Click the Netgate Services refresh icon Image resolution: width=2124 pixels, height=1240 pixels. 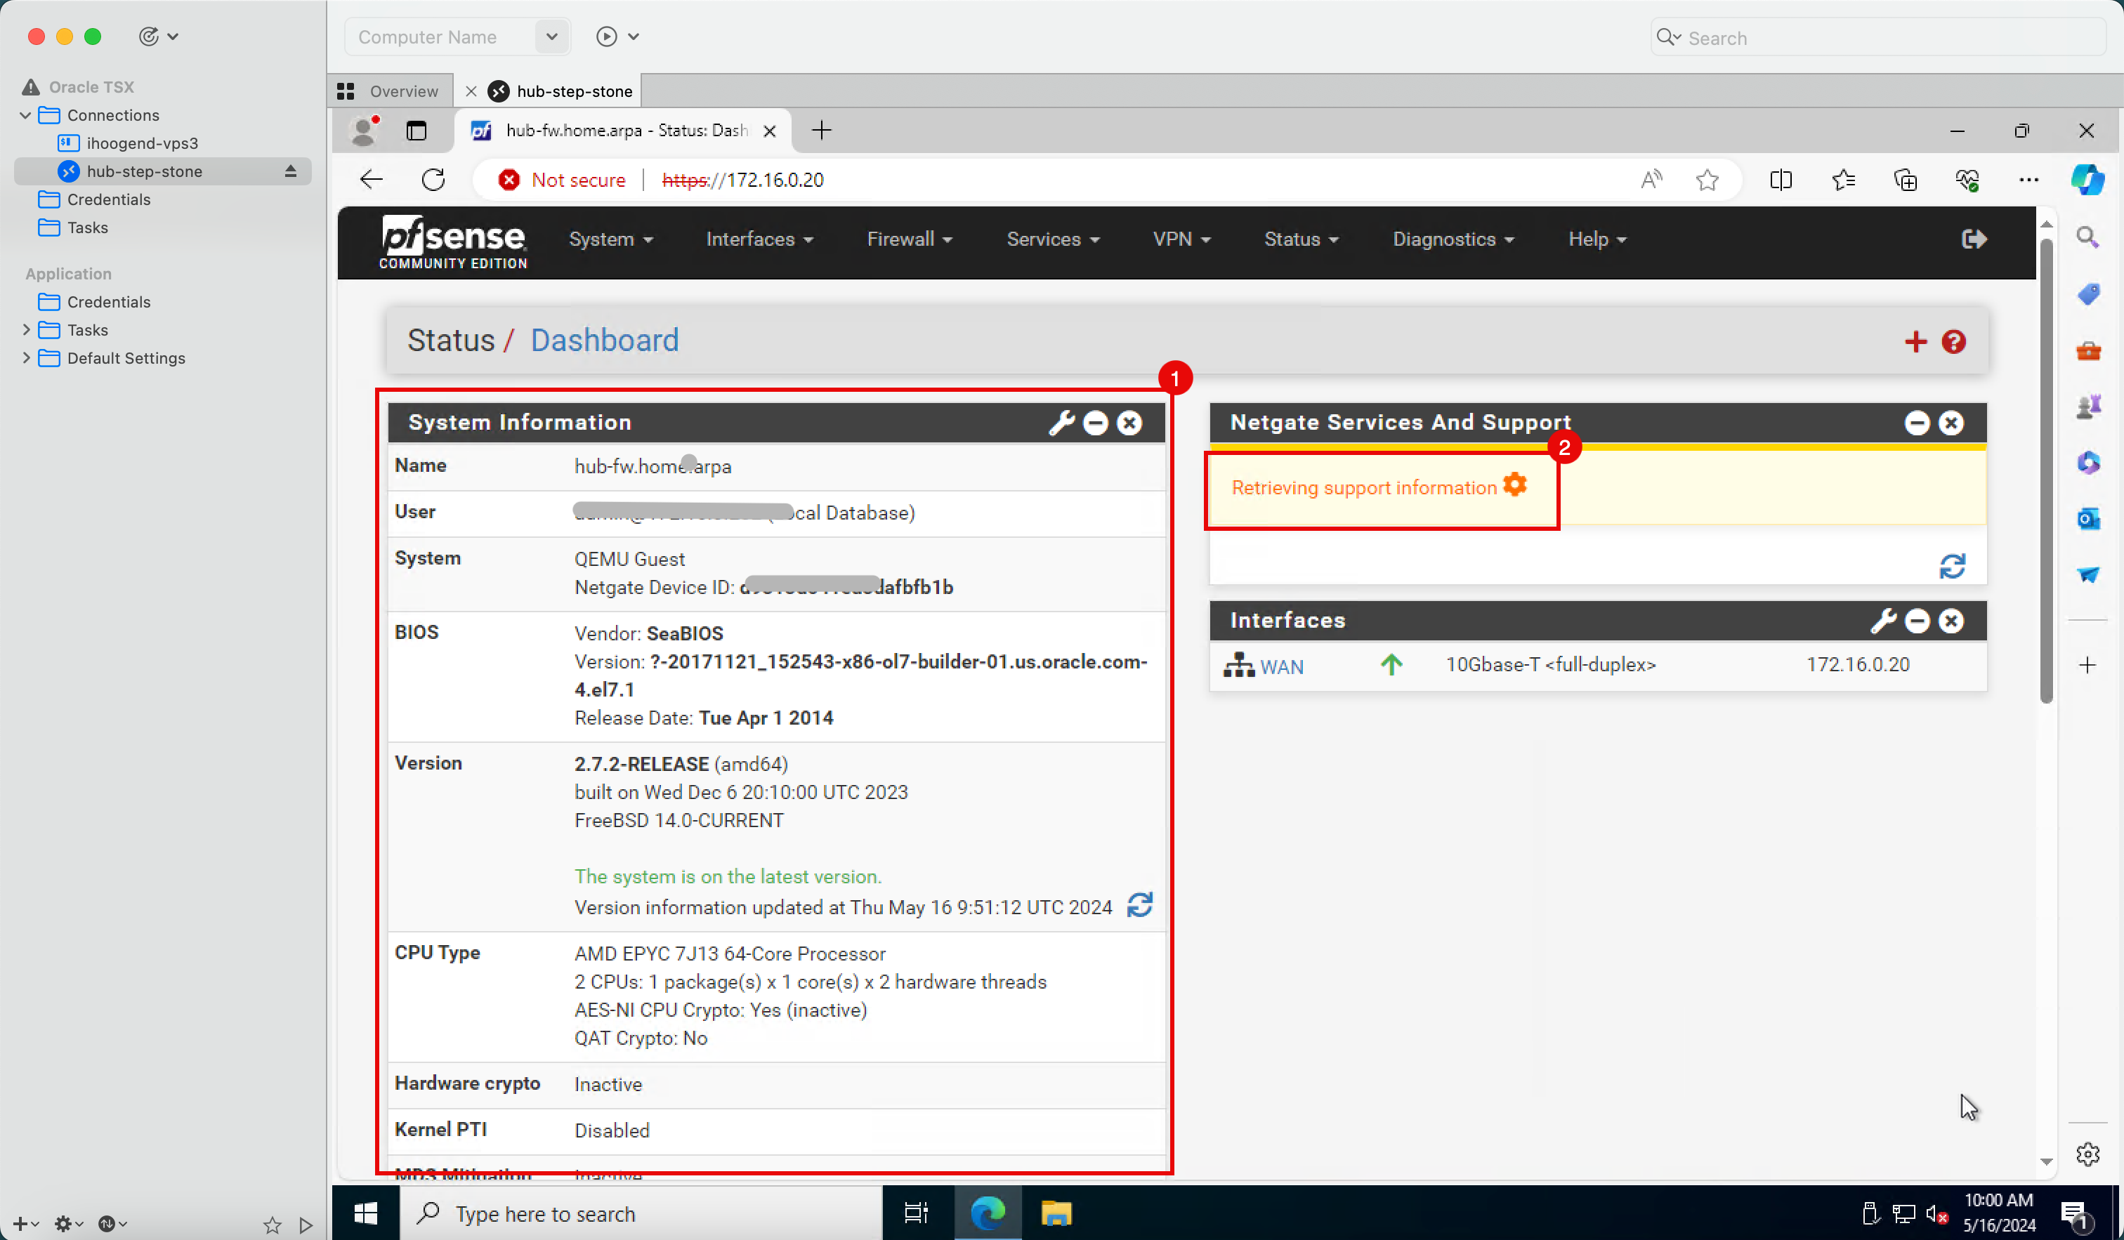[1951, 565]
